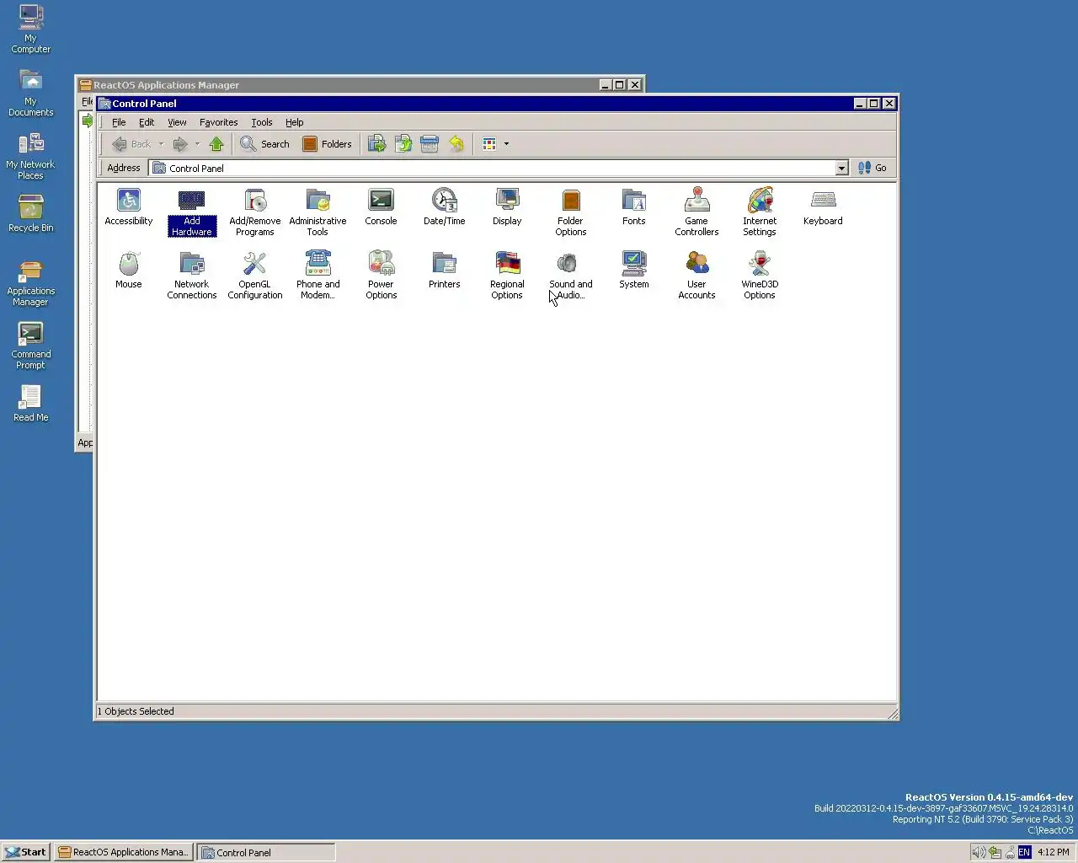Click the Move To toolbar icon

point(376,144)
